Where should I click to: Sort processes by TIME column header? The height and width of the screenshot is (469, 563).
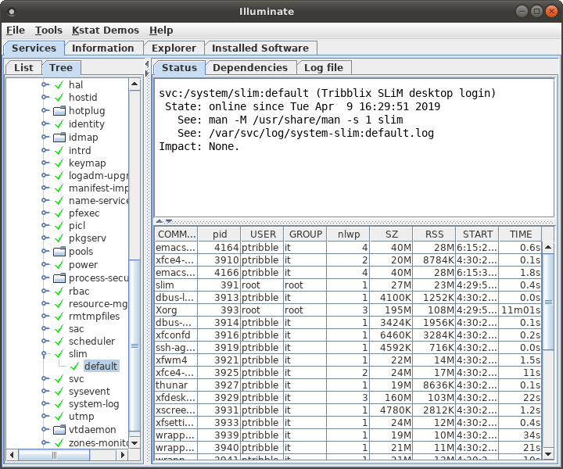[x=520, y=234]
